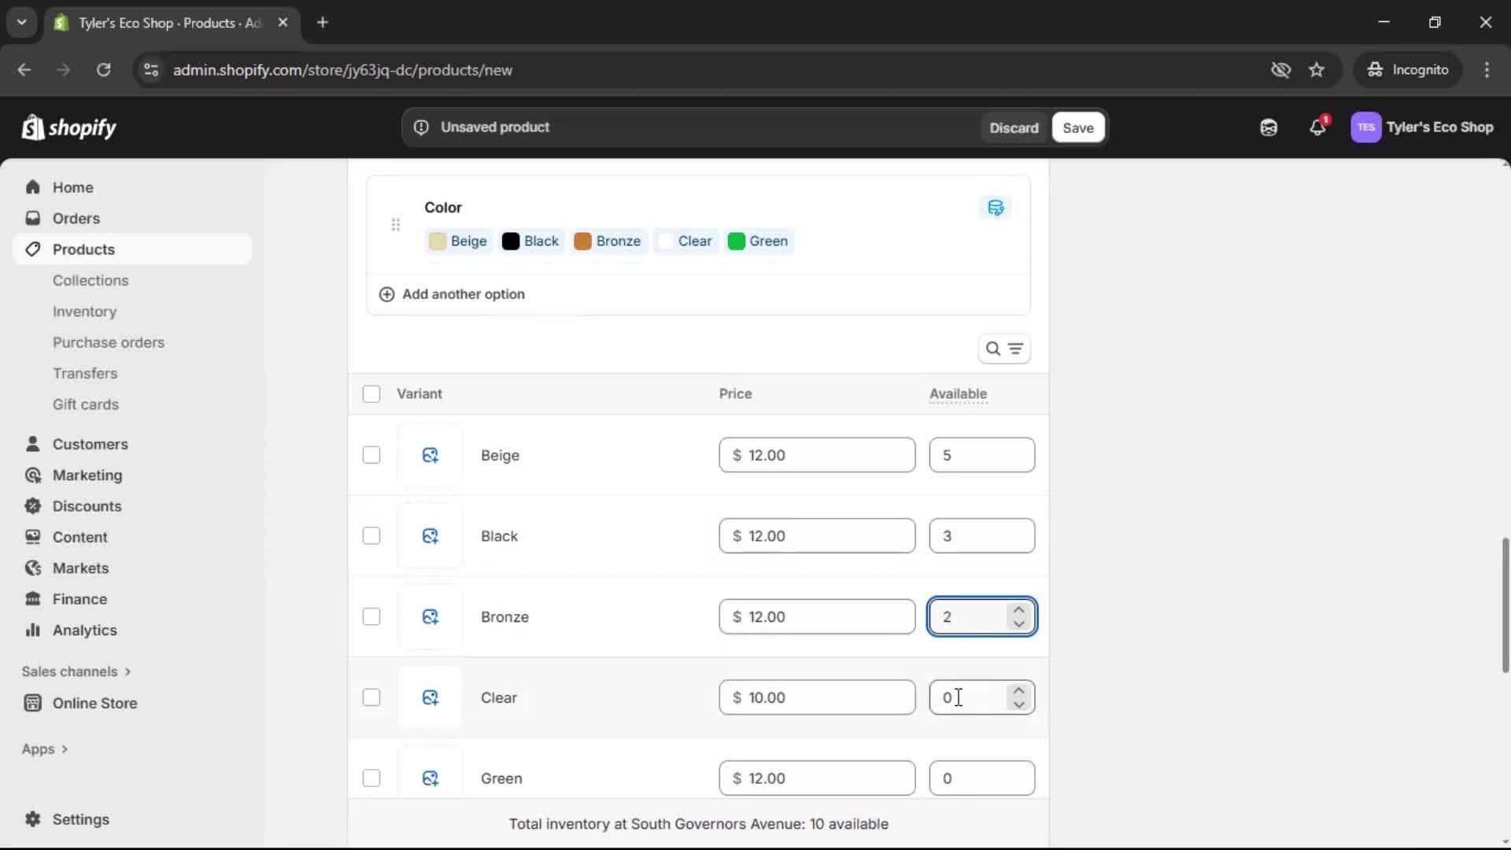Open the filter icon next to variant search
Image resolution: width=1511 pixels, height=850 pixels.
tap(1018, 349)
